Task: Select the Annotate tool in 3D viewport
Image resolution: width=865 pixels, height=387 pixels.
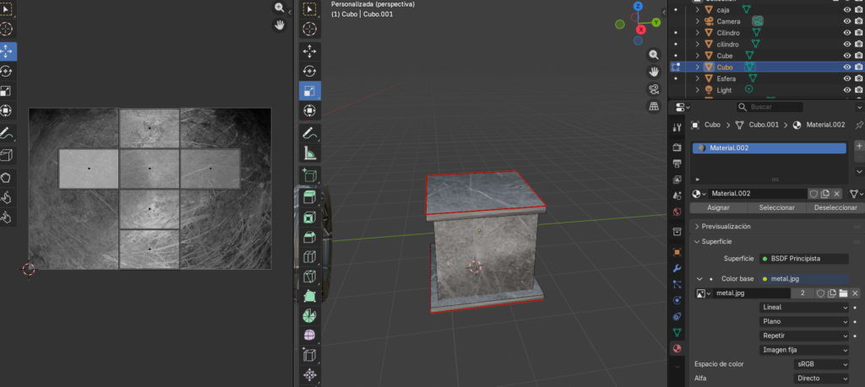Action: coord(309,133)
